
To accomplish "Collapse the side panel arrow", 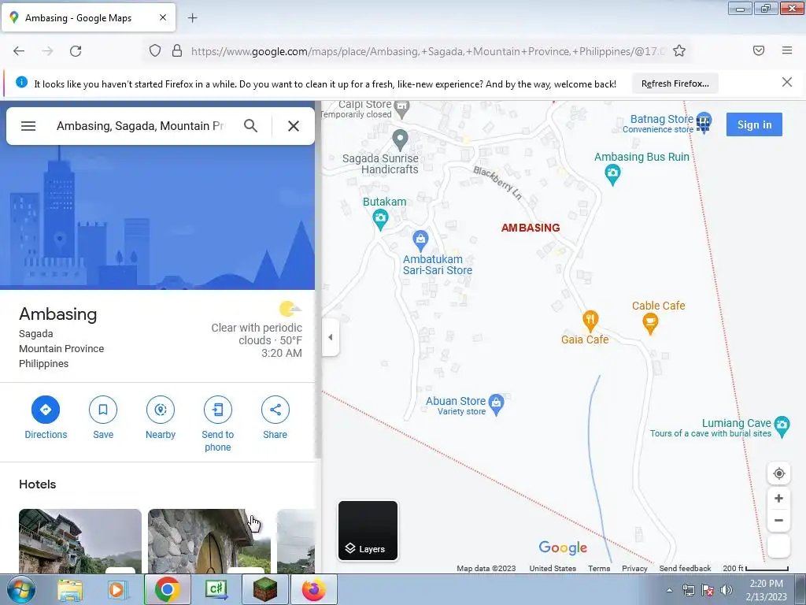I will click(x=331, y=337).
